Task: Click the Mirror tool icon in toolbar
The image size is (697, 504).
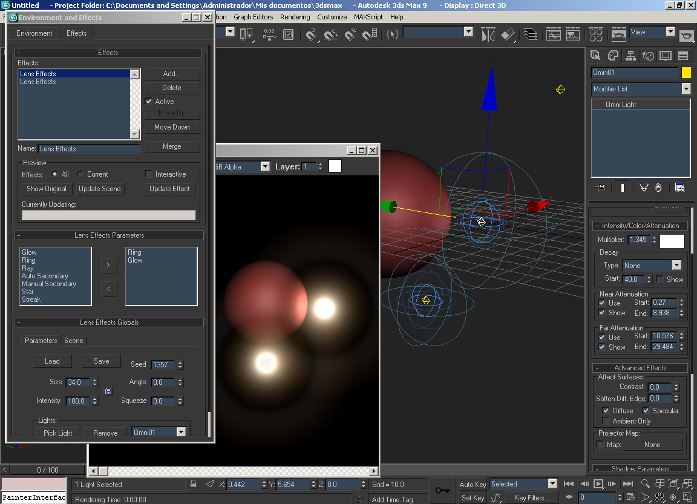Action: point(488,35)
